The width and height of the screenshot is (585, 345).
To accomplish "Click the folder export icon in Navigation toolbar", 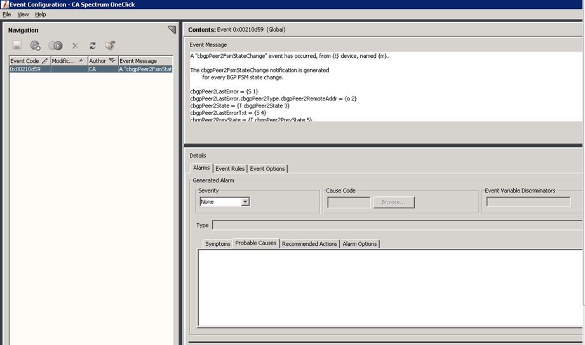I will point(110,46).
